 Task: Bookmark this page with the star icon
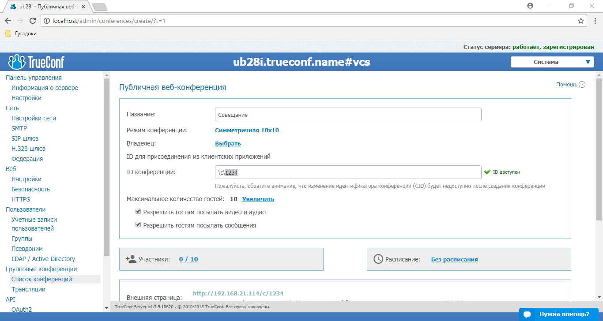581,21
